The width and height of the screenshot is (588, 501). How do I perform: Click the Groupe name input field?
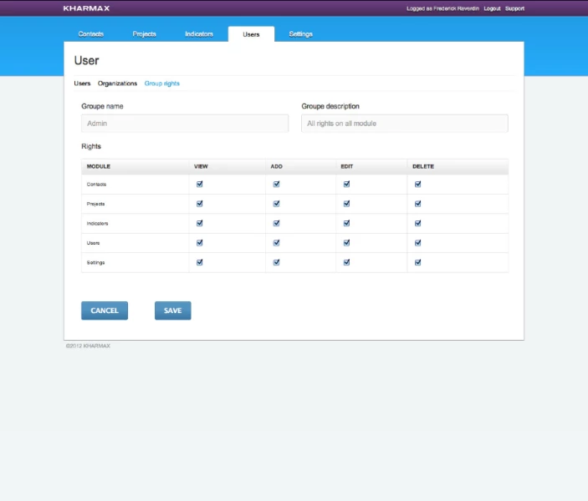click(x=185, y=124)
